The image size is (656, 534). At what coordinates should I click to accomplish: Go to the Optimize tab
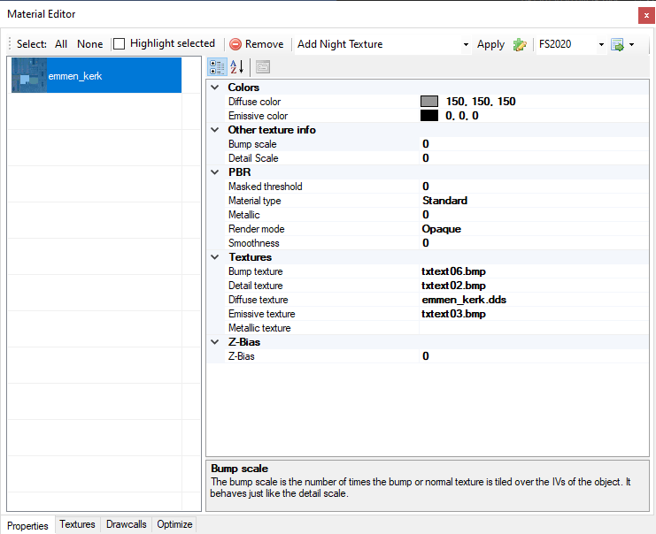coord(174,524)
